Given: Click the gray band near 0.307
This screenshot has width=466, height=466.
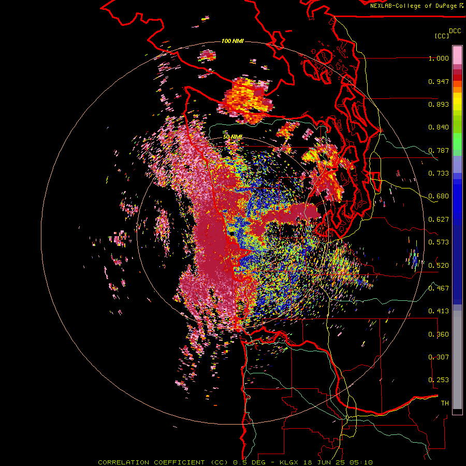Looking at the screenshot, I should [457, 360].
